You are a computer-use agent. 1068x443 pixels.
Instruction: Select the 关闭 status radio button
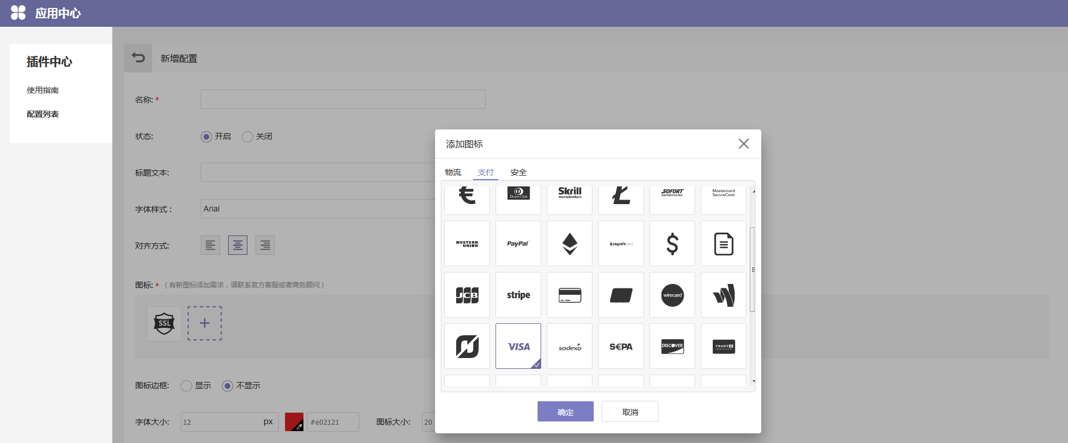[x=247, y=137]
